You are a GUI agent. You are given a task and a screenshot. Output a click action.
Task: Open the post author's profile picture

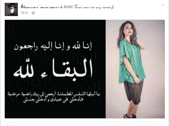click(11, 10)
